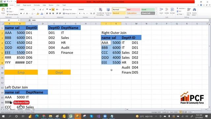Click the Cut button in Clipboard group
The image size is (211, 119).
tap(9, 9)
